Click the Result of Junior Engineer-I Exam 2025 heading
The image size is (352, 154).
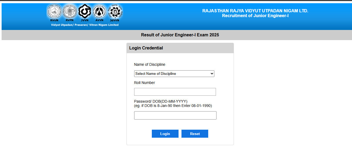[x=180, y=35]
